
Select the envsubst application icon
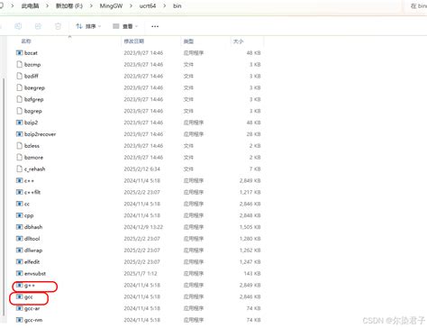(x=19, y=274)
